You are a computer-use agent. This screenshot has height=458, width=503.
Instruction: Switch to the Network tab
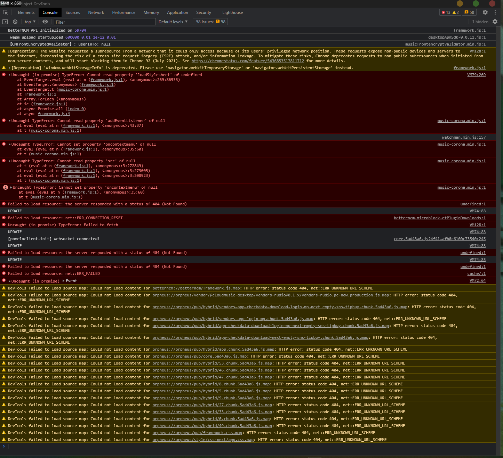pos(96,12)
